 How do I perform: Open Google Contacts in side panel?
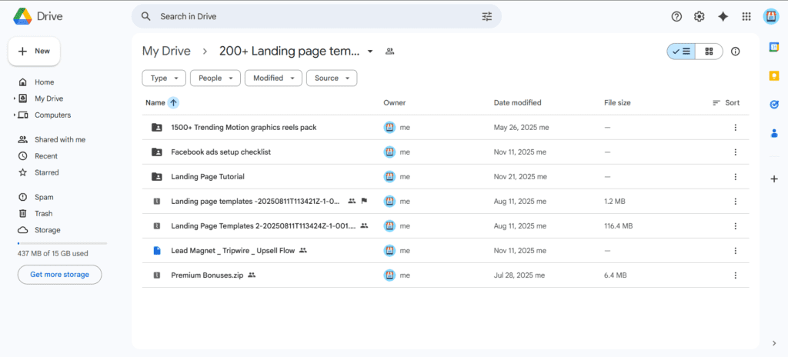[774, 133]
